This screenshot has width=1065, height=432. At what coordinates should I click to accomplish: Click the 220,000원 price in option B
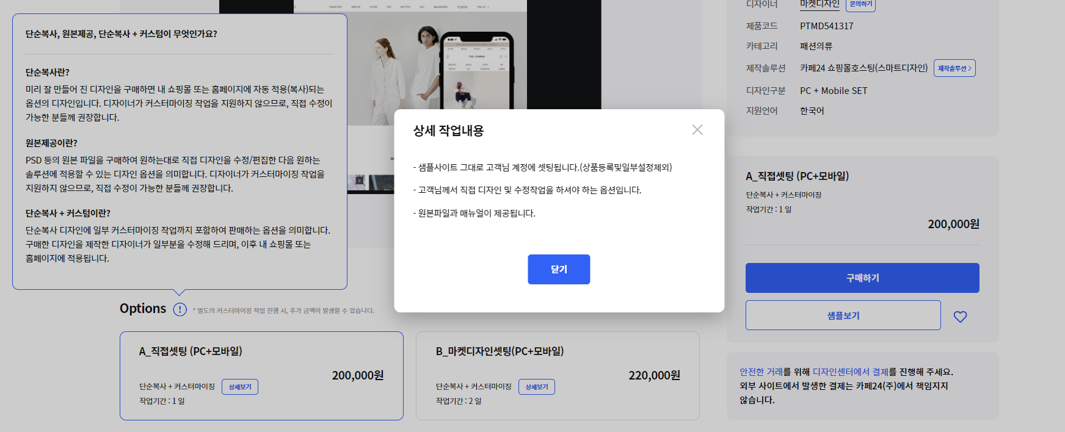654,375
